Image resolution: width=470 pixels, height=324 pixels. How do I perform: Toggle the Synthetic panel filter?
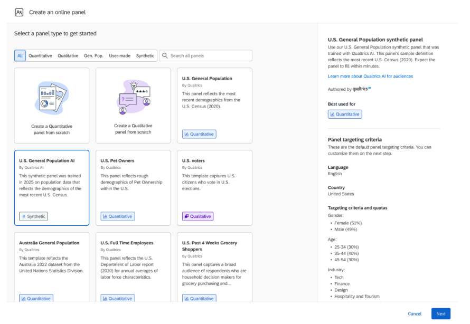[145, 55]
